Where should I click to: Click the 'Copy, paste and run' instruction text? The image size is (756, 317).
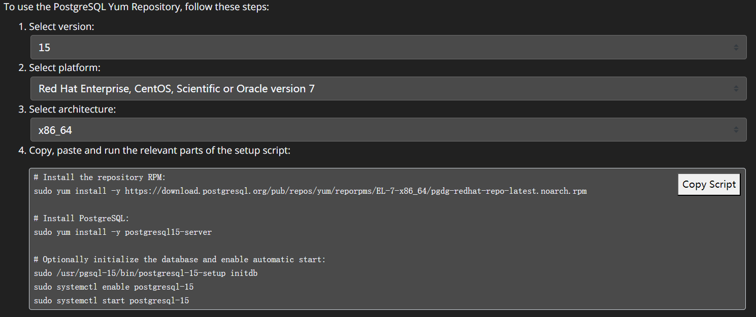159,151
